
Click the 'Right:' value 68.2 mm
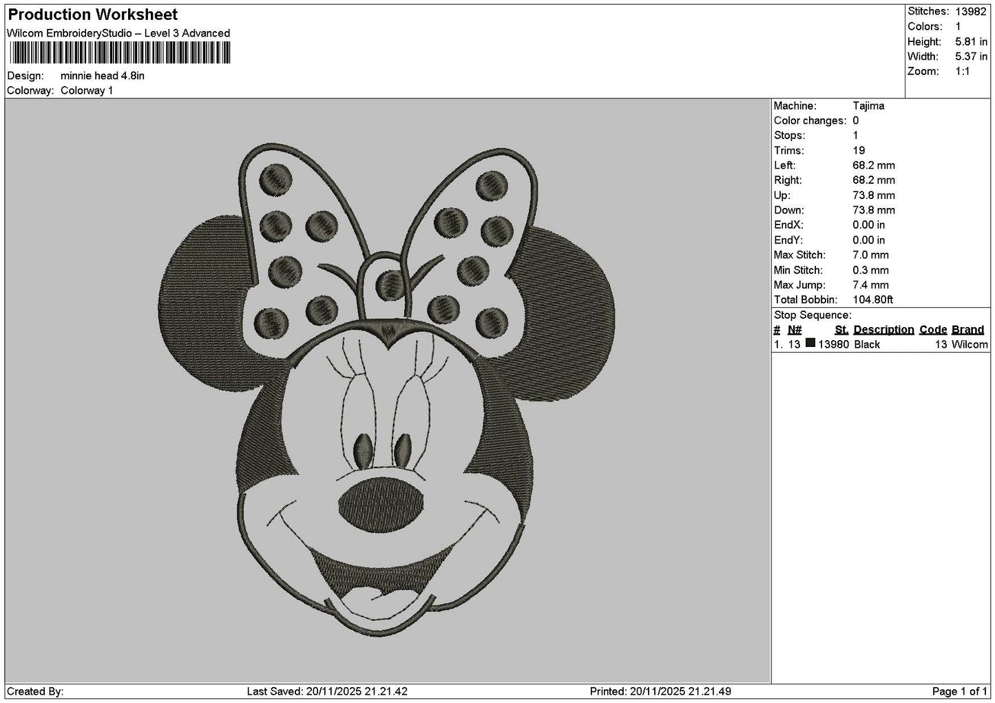pyautogui.click(x=874, y=180)
